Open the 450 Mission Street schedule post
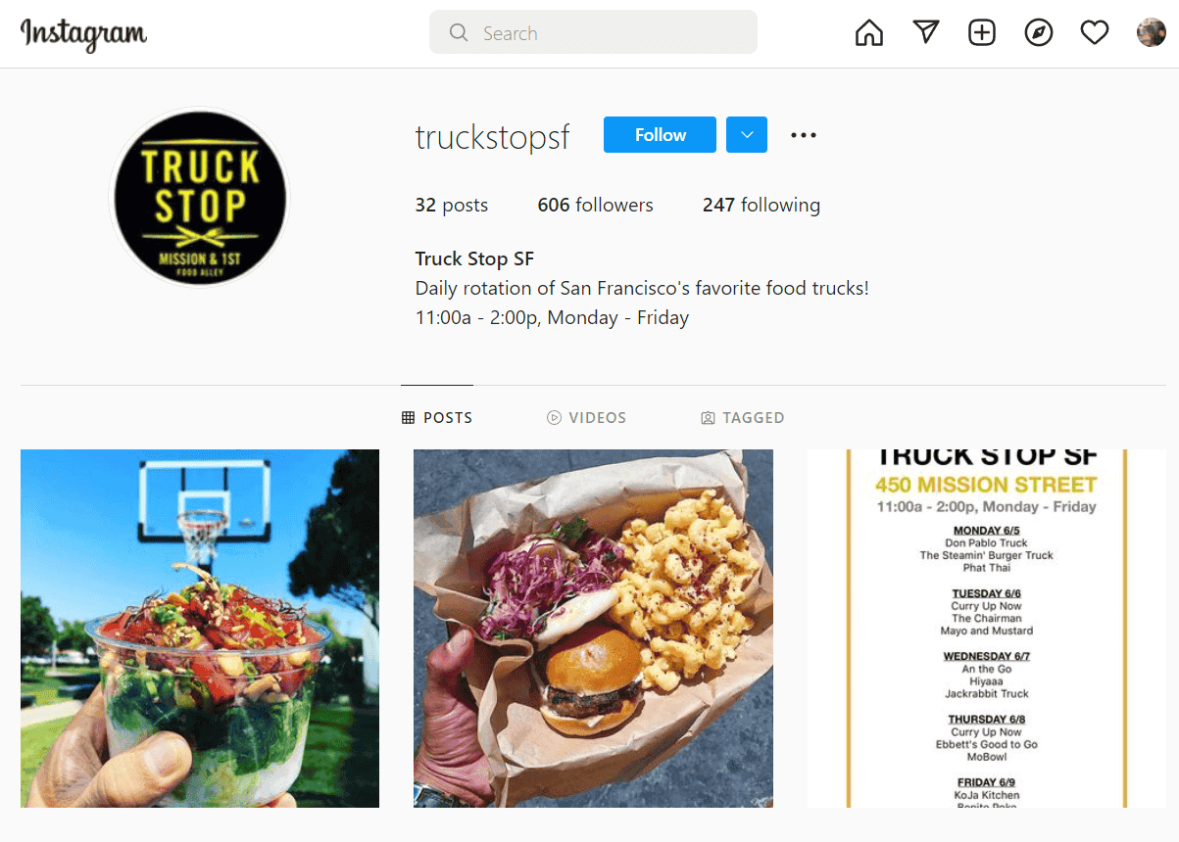This screenshot has height=842, width=1179. click(x=987, y=629)
